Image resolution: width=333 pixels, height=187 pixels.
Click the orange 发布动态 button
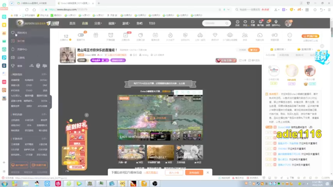194,172
